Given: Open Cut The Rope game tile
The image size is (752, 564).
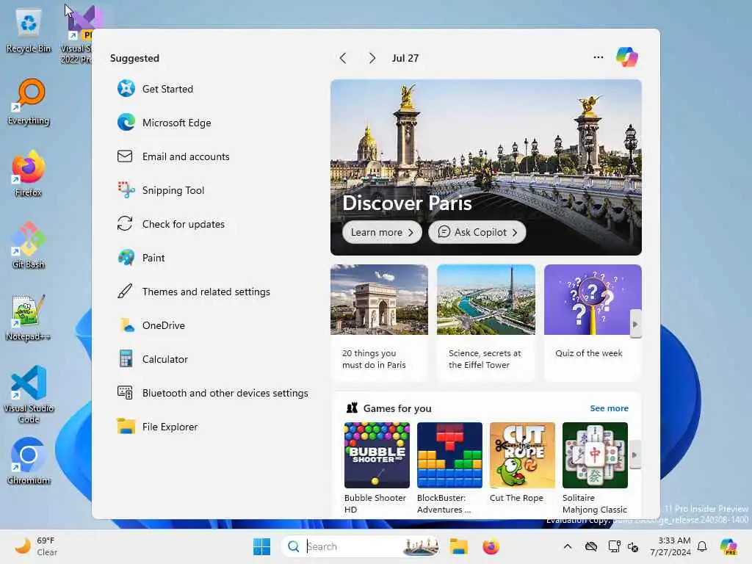Looking at the screenshot, I should point(522,463).
